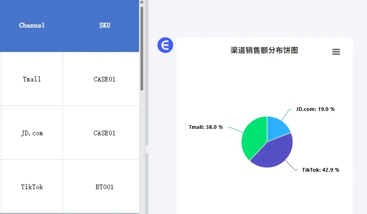
Task: Open the chart hamburger menu icon
Action: click(x=336, y=52)
